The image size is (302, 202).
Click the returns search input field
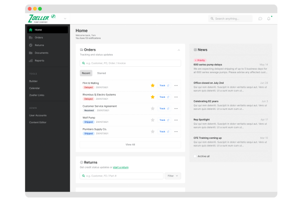coord(121,176)
